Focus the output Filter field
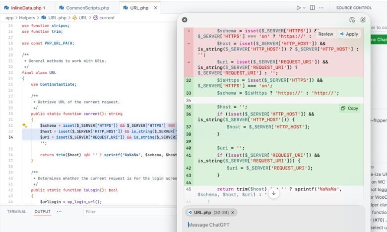The height and width of the screenshot is (232, 387). click(131, 212)
